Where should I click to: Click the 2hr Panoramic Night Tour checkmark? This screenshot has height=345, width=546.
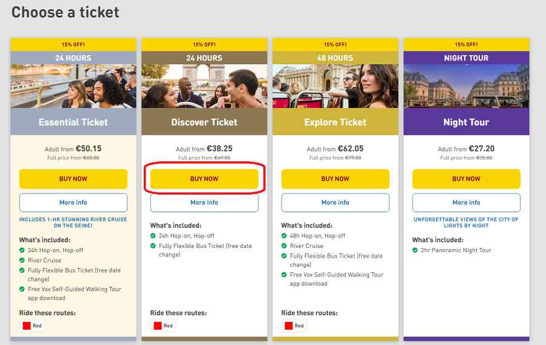[416, 250]
